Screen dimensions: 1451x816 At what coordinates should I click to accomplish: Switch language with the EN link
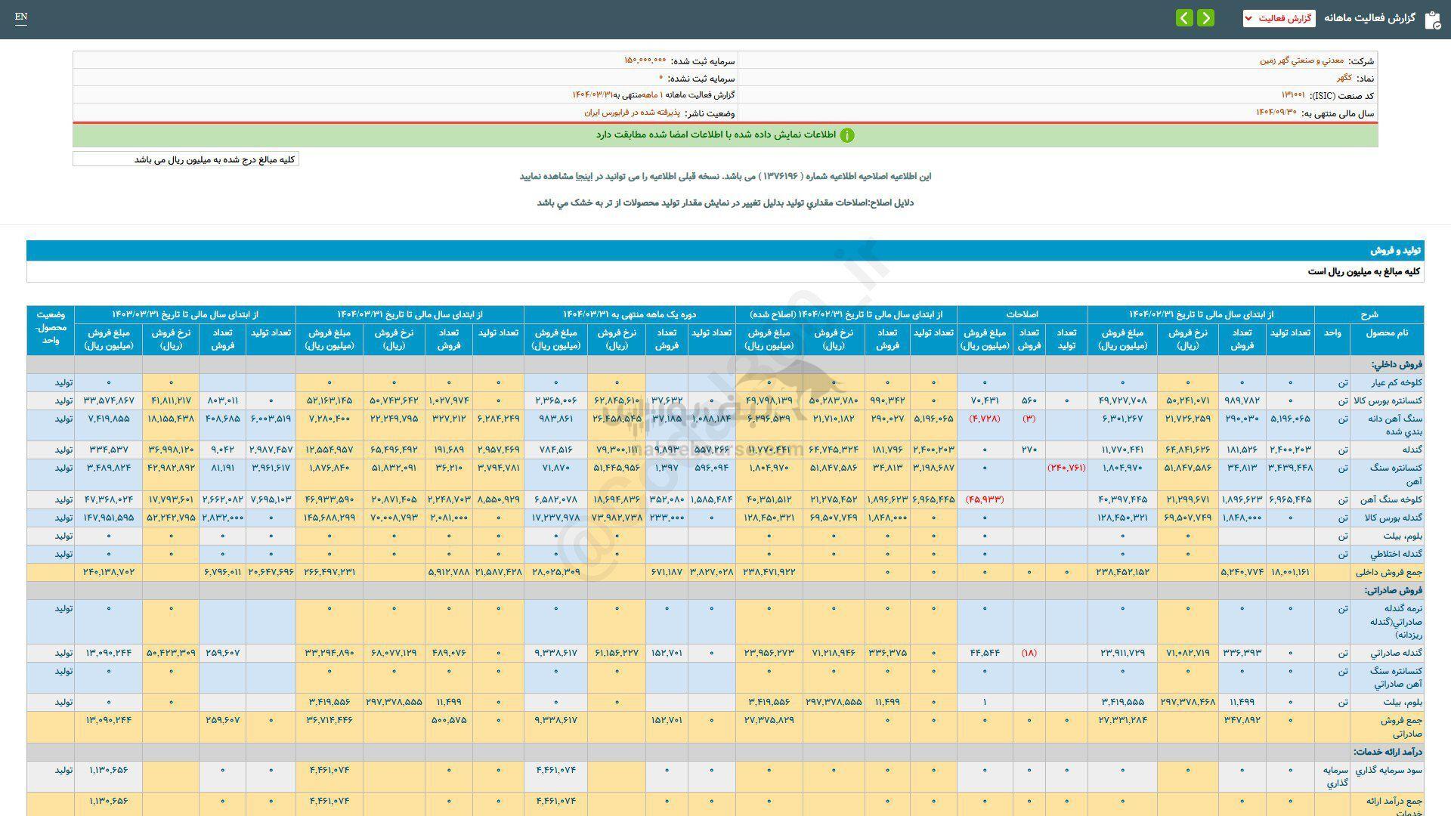pos(21,17)
